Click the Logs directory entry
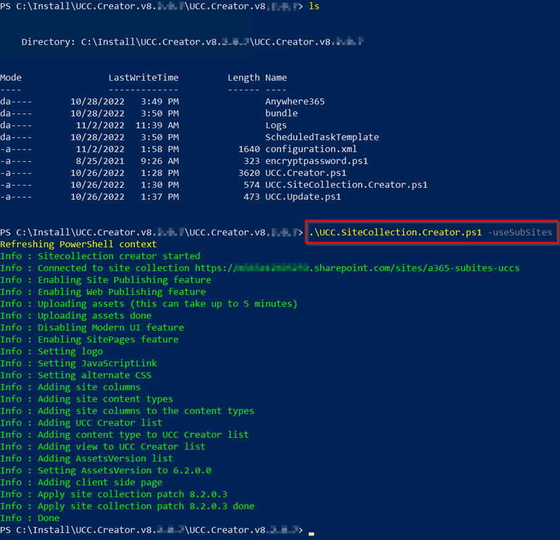Viewport: 560px width, 540px height. point(276,125)
